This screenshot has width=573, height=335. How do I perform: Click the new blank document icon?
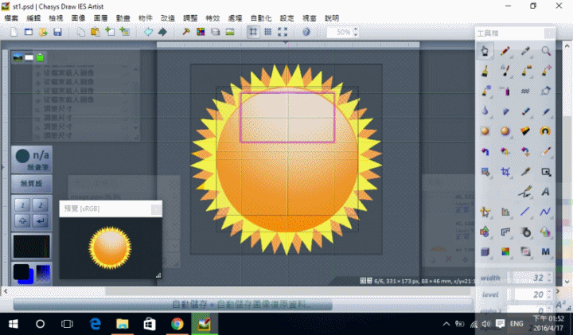click(12, 33)
